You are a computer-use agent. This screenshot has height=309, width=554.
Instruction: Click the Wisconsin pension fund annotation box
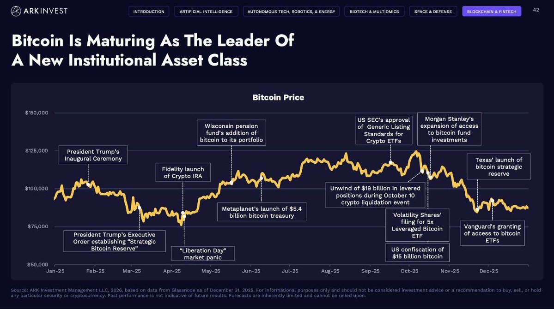(231, 133)
